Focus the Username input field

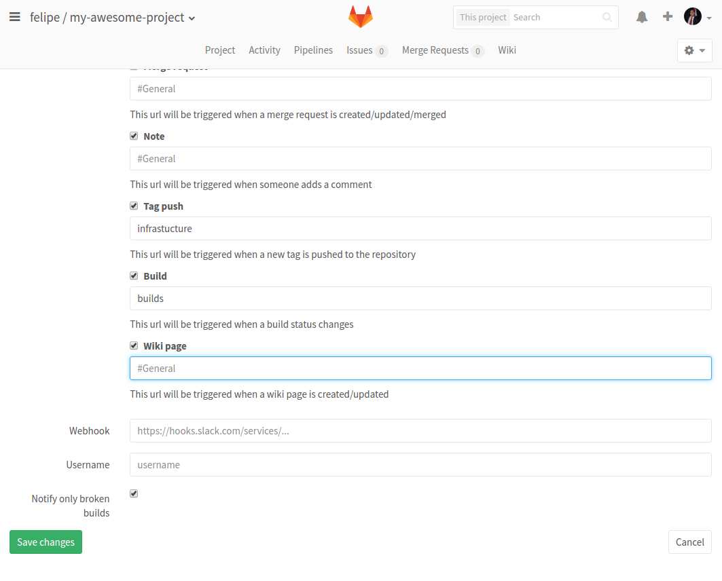pos(420,464)
